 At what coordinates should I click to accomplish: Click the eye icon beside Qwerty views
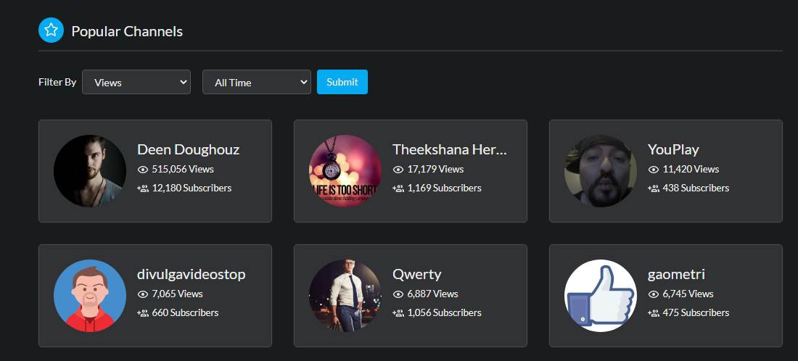tap(398, 294)
